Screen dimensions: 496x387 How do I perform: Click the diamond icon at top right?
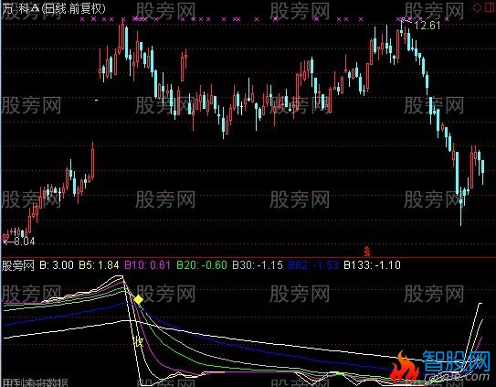tap(478, 7)
